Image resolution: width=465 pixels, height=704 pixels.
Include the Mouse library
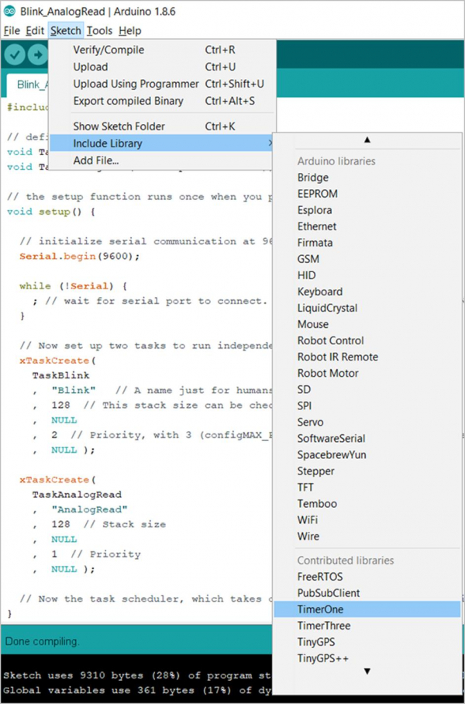[x=367, y=324]
